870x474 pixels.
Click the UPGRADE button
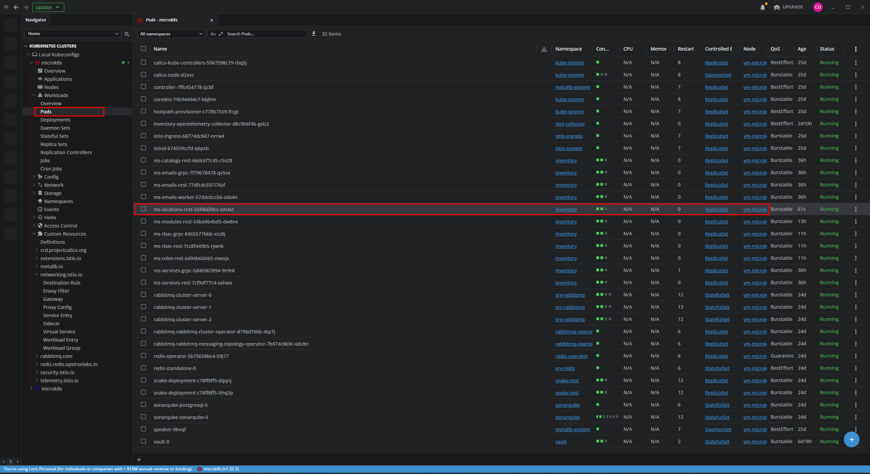click(788, 7)
